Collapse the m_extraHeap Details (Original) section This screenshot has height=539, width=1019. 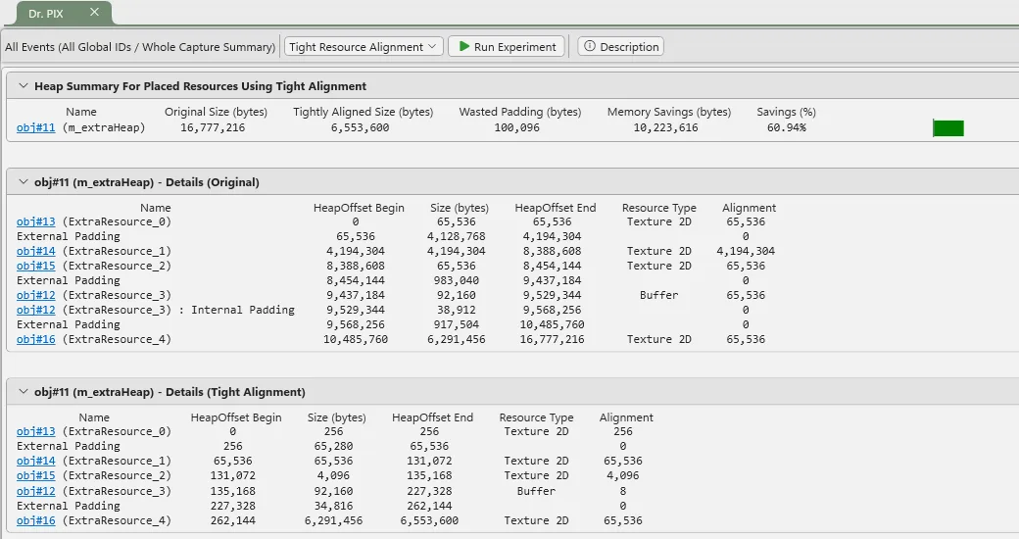(x=21, y=182)
